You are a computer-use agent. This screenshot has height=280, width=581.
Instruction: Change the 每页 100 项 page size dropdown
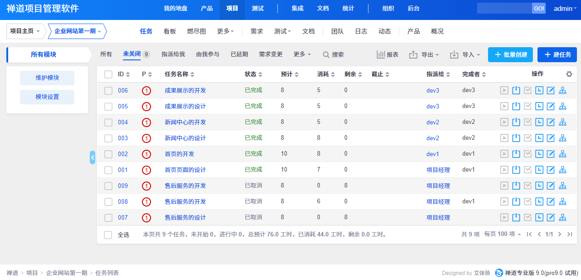click(x=503, y=234)
